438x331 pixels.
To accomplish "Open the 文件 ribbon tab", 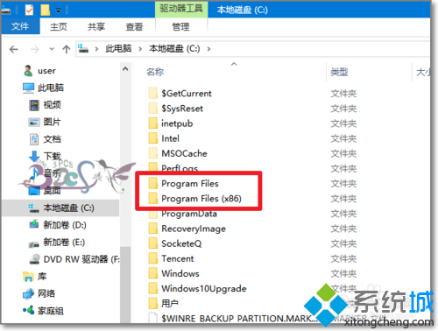I will [20, 26].
